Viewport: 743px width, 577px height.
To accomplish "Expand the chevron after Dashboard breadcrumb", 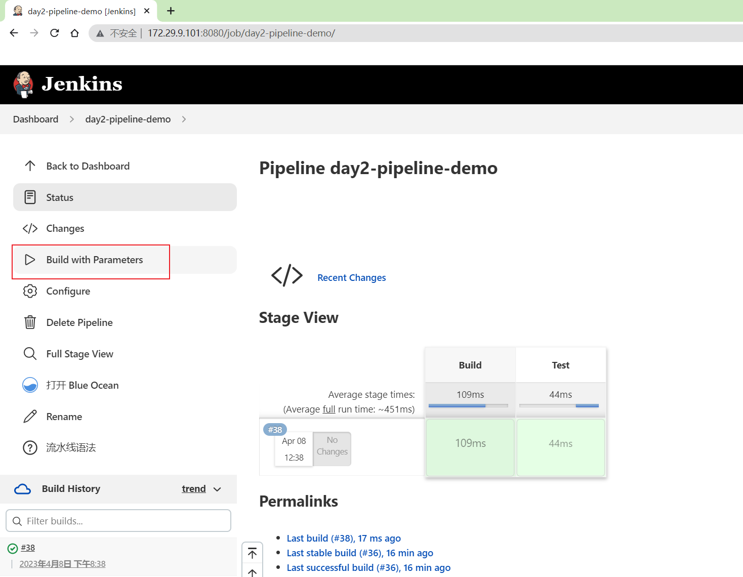I will (72, 119).
